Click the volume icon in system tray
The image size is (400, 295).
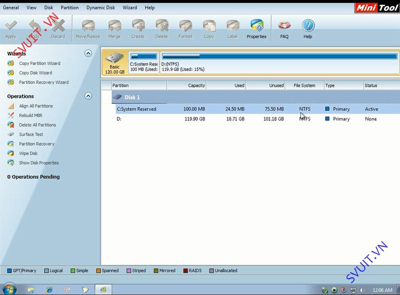363,290
